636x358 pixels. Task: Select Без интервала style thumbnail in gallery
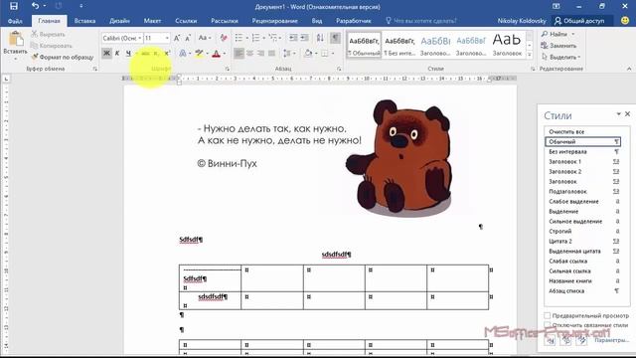coord(399,46)
